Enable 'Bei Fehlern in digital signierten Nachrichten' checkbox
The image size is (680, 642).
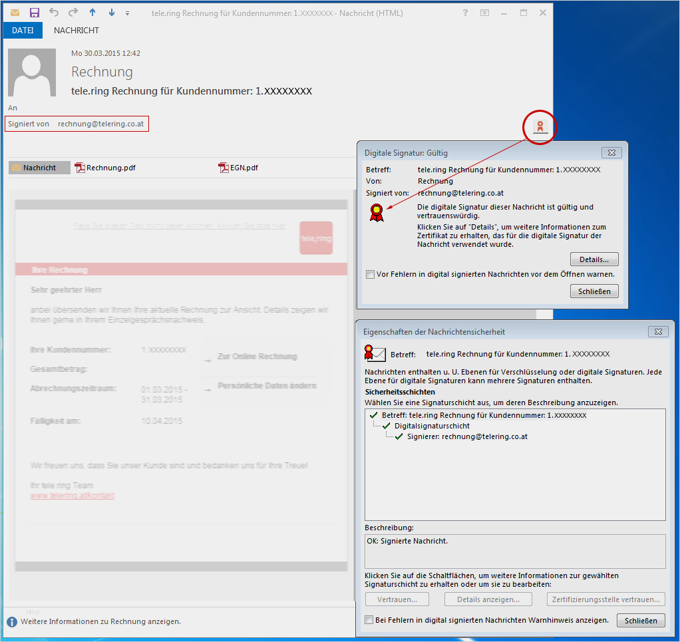pos(369,620)
